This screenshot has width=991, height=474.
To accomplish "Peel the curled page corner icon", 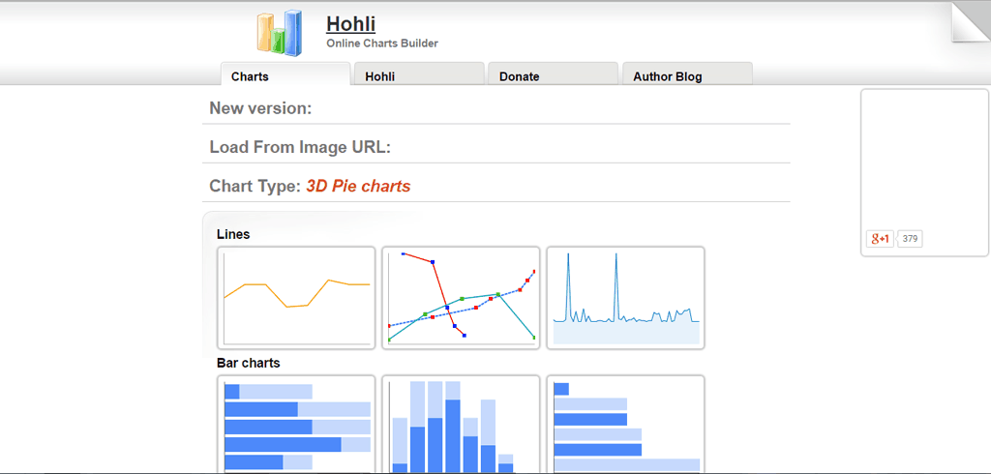I will click(970, 21).
